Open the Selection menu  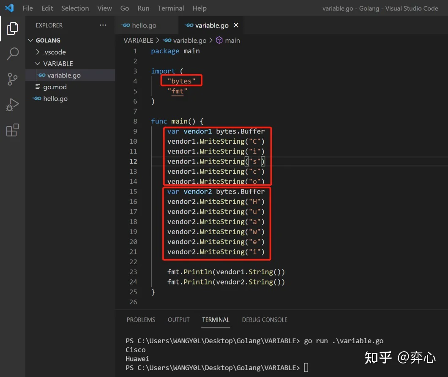(75, 8)
